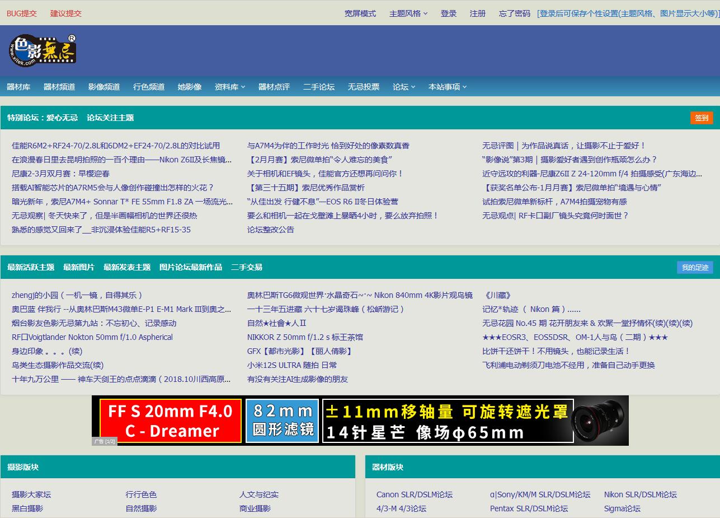
Task: Click the orange 签到 button
Action: tap(702, 118)
